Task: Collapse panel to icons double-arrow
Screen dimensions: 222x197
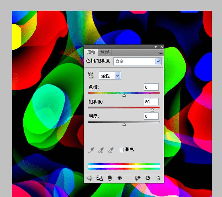Action: 156,47
